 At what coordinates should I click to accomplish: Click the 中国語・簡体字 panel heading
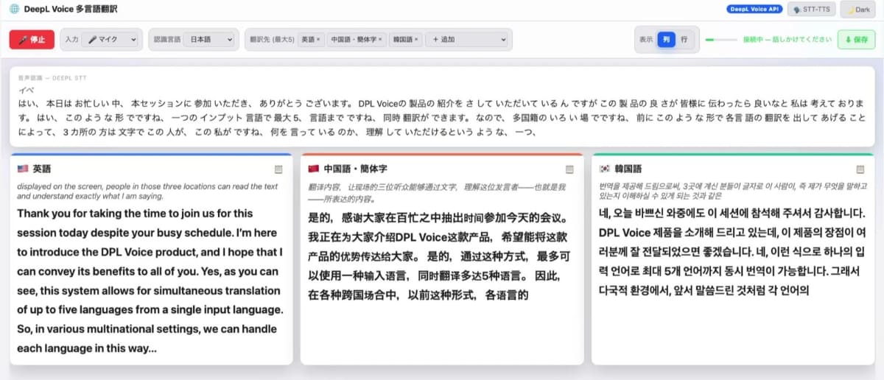(x=355, y=169)
